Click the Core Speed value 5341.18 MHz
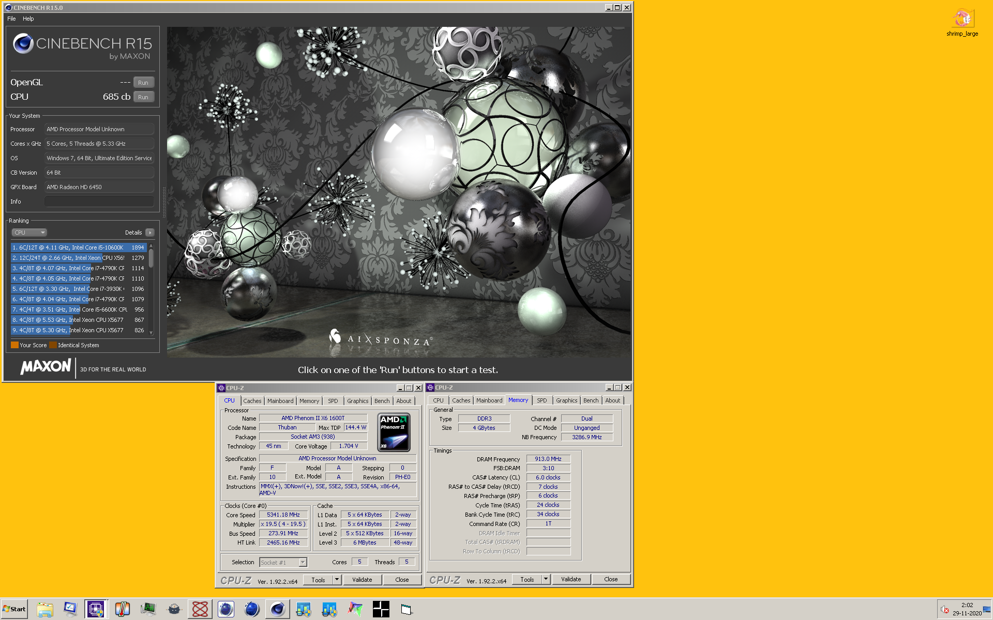The image size is (993, 620). (283, 515)
